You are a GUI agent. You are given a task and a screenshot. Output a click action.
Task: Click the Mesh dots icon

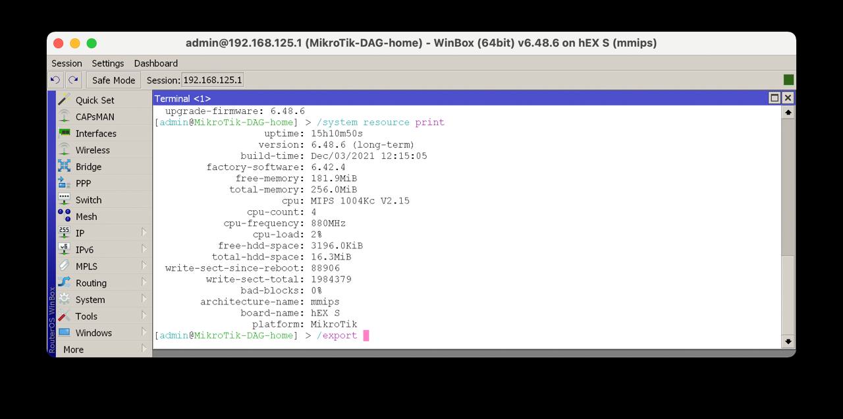[64, 216]
